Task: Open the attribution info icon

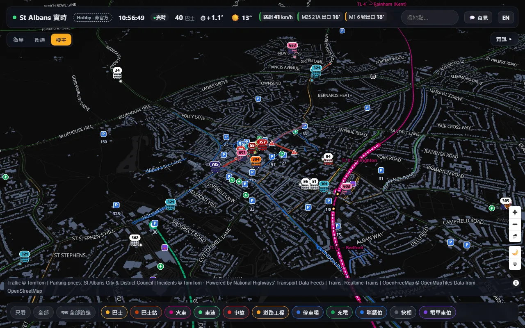Action: click(x=516, y=283)
